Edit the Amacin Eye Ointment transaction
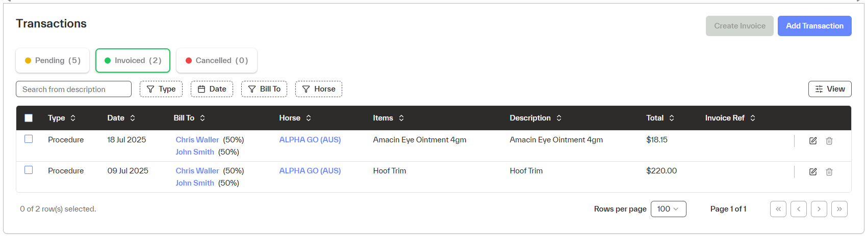Image resolution: width=866 pixels, height=239 pixels. 813,141
